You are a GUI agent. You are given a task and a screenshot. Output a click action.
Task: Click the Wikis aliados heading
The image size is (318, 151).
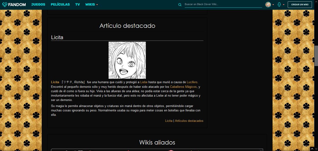[157, 142]
